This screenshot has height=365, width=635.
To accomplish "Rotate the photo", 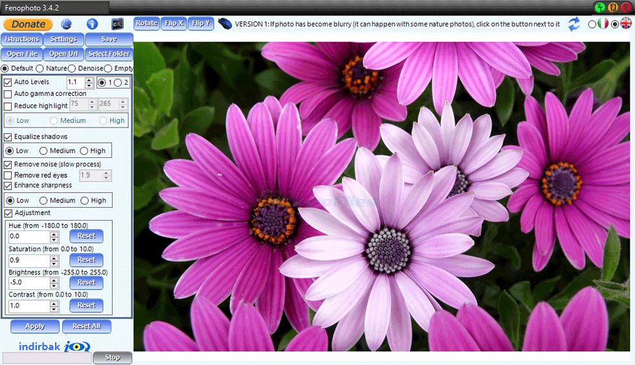I will [146, 23].
